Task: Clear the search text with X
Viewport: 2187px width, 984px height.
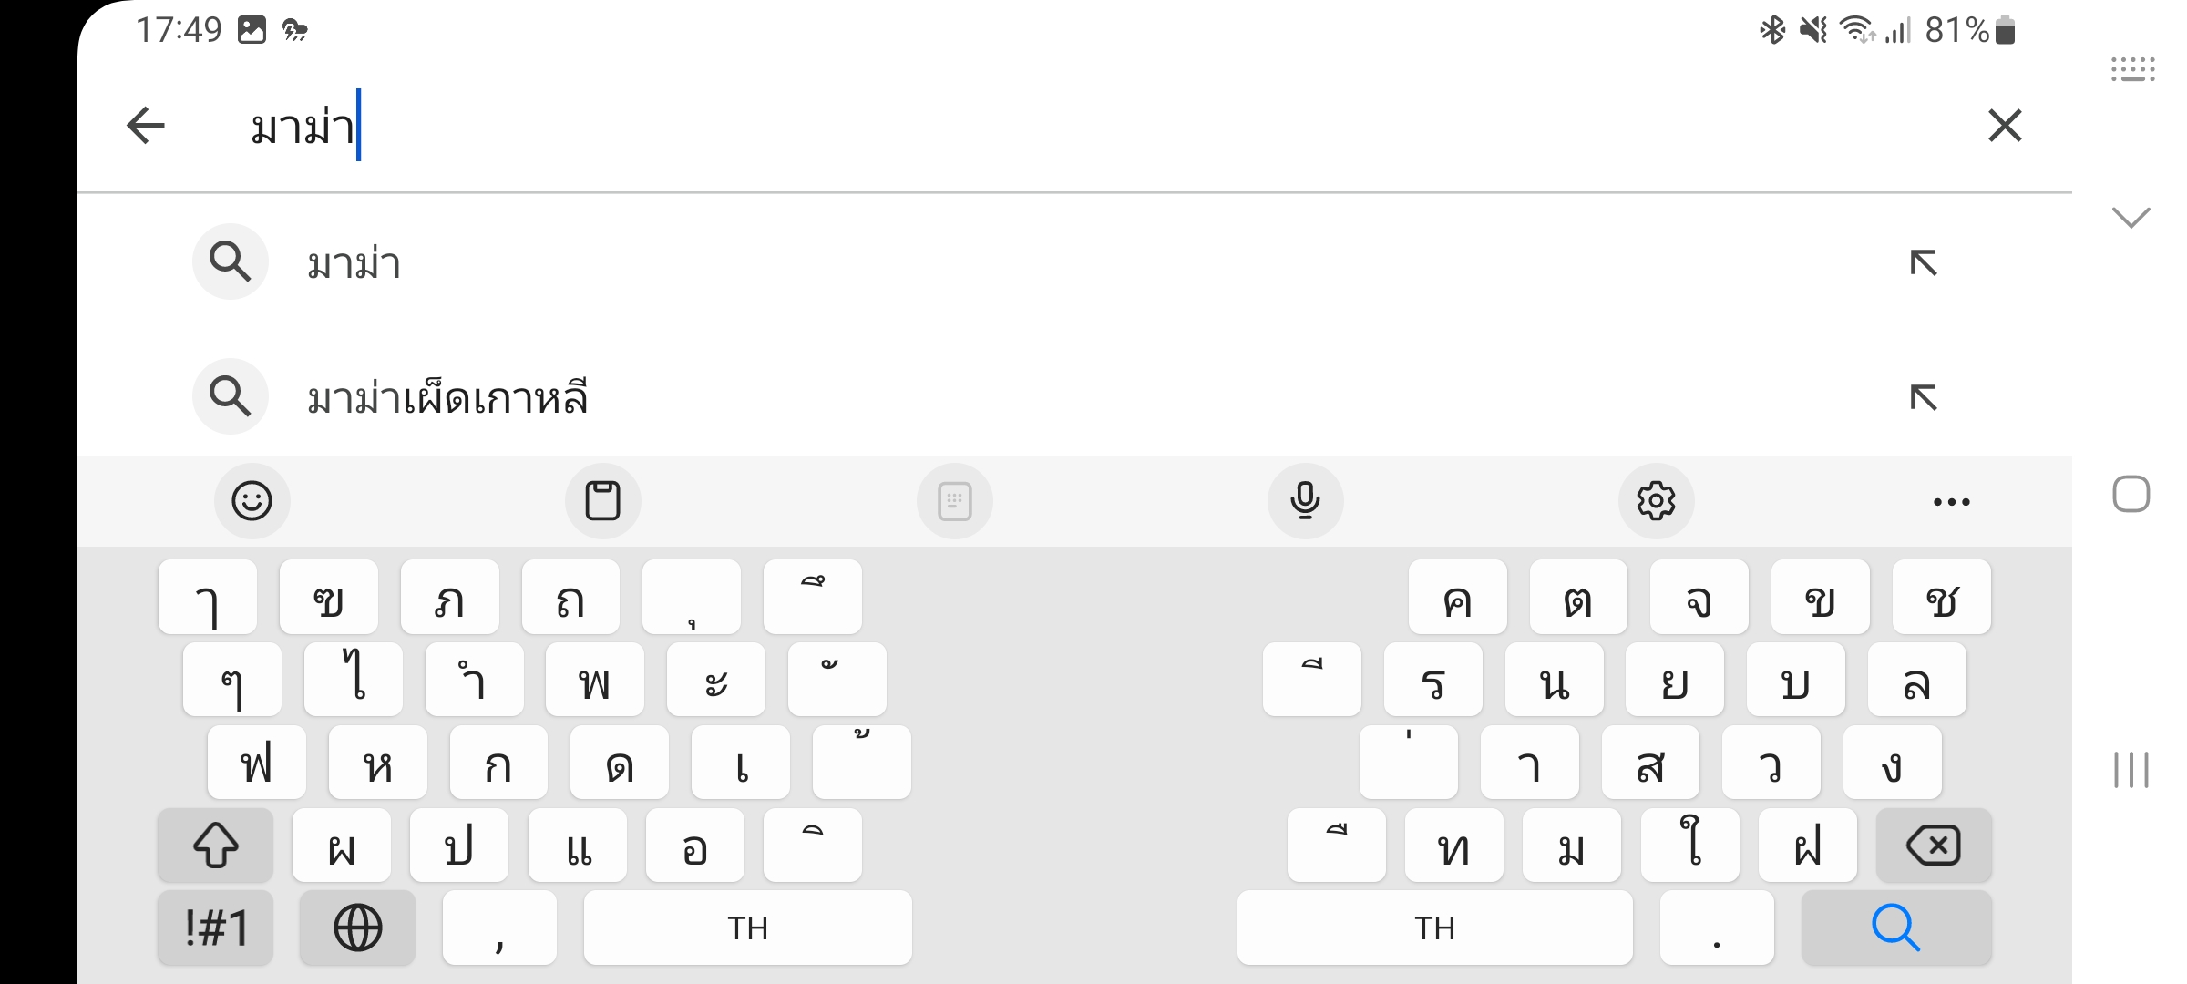Action: [2005, 126]
